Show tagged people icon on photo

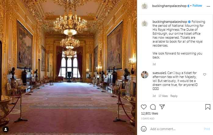[5, 129]
